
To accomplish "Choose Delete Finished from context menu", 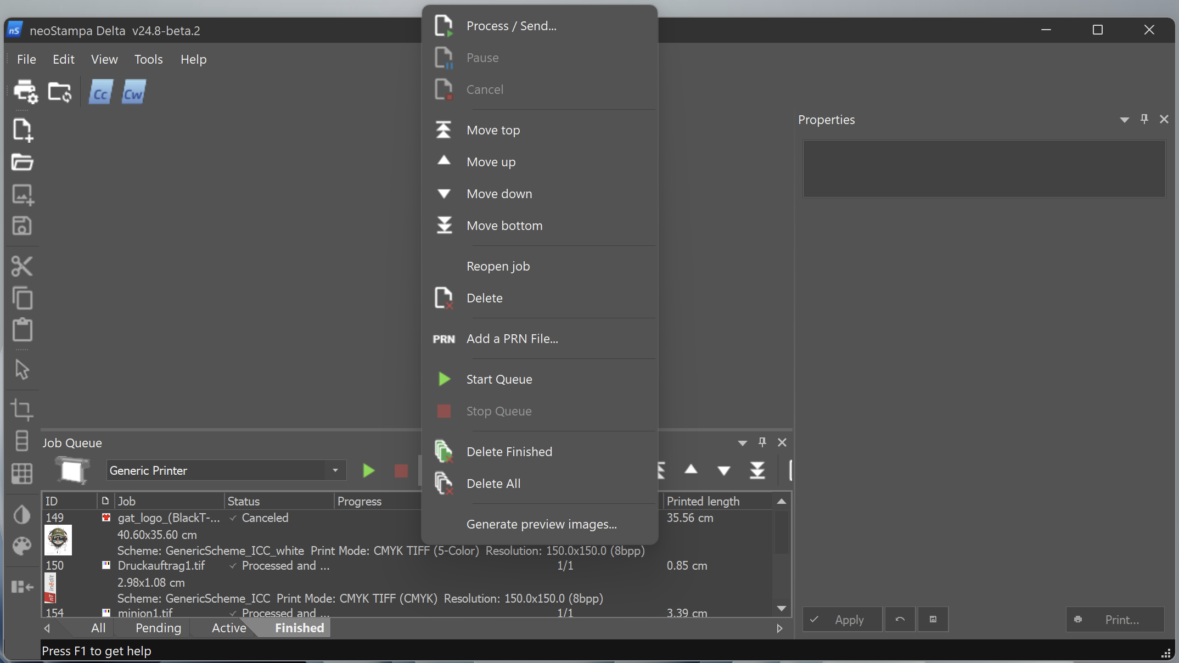I will (509, 452).
